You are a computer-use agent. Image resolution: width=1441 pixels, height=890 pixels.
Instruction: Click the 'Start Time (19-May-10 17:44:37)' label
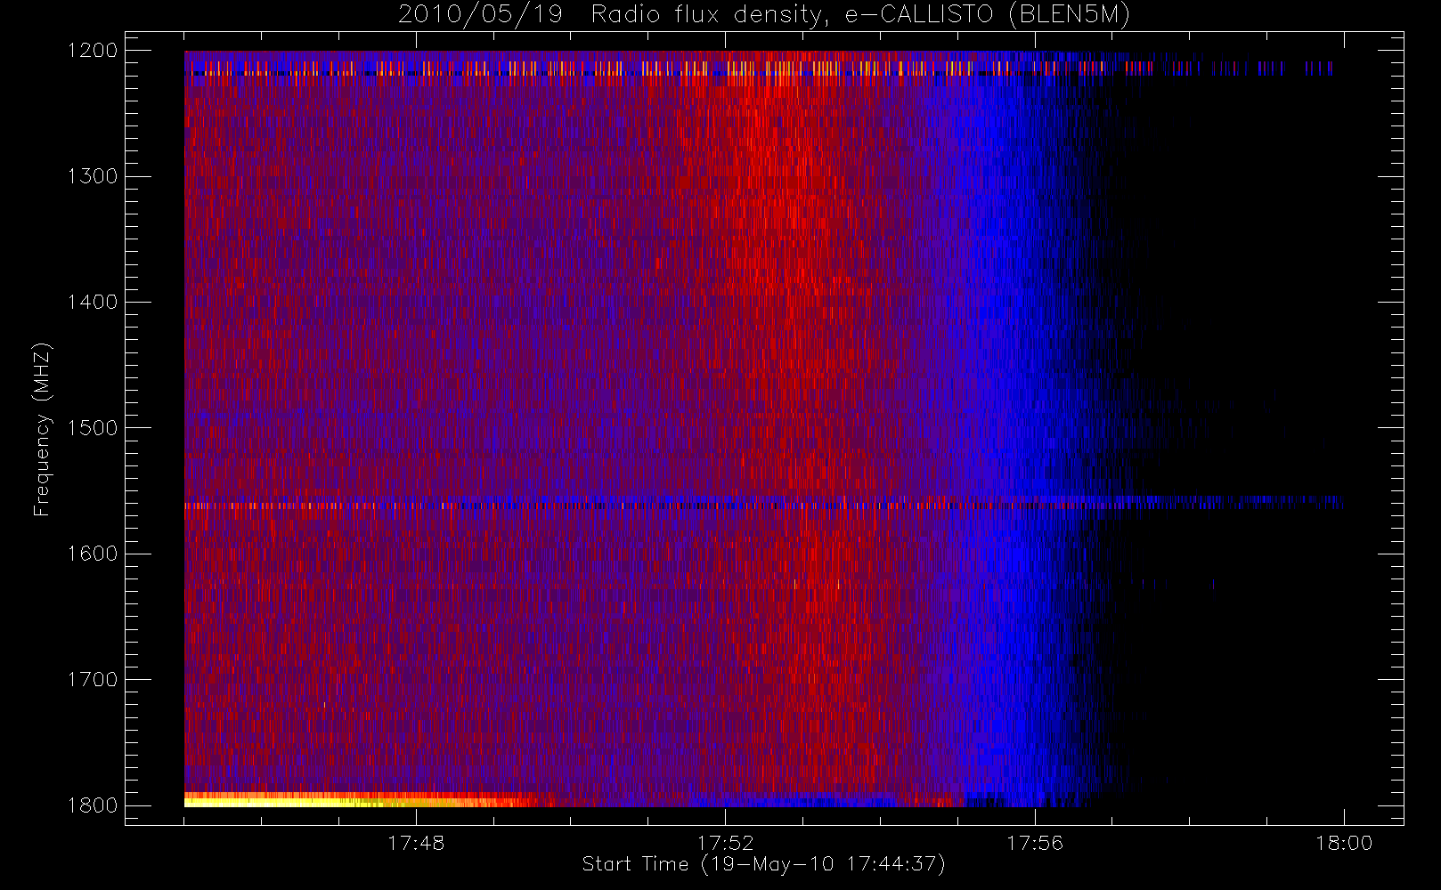[763, 864]
